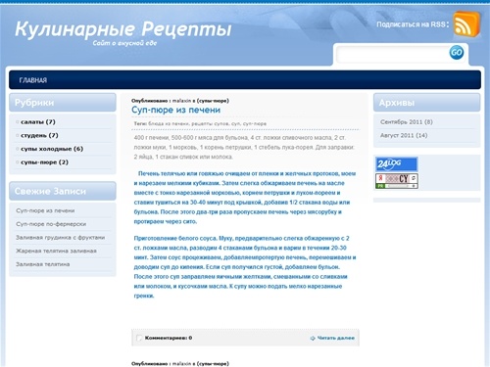Open recent post Суп-пюре из печени

(45, 210)
